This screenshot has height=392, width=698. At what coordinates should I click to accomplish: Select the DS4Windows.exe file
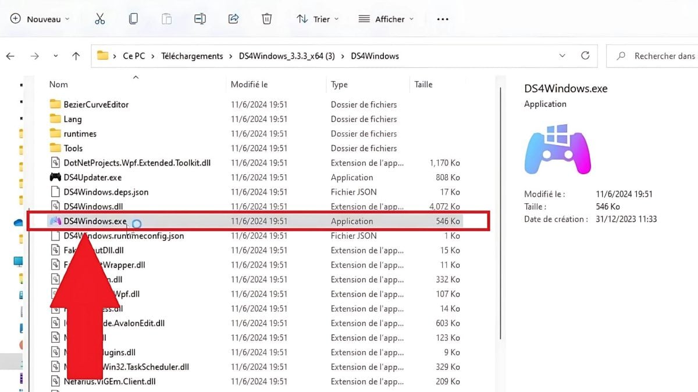(x=95, y=221)
